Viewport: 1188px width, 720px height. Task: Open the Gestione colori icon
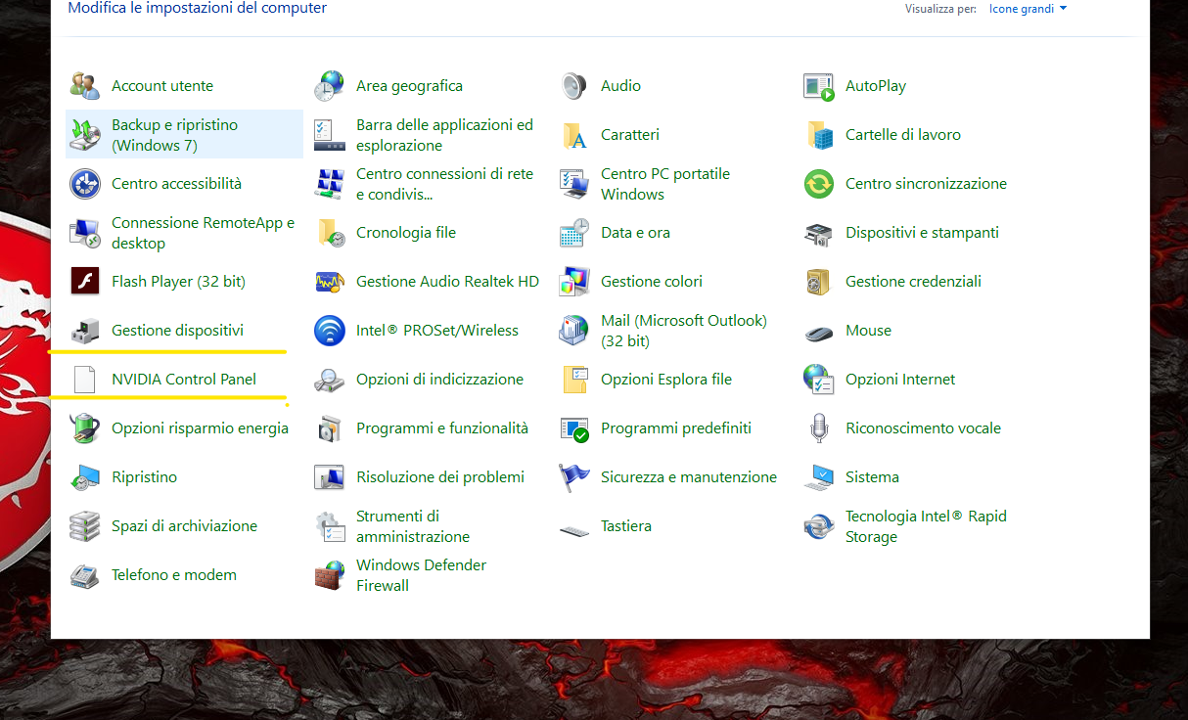[x=574, y=282]
